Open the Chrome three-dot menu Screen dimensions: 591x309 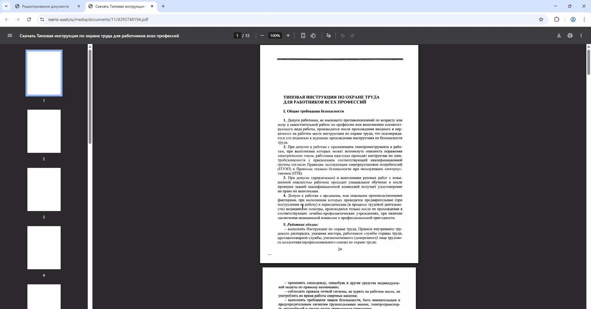[x=584, y=19]
